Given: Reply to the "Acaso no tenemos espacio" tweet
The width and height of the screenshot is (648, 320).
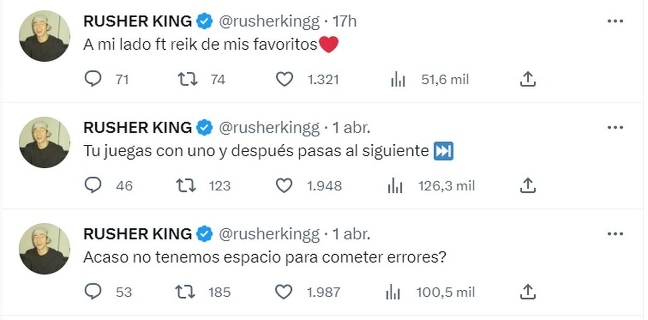Looking at the screenshot, I should tap(94, 292).
